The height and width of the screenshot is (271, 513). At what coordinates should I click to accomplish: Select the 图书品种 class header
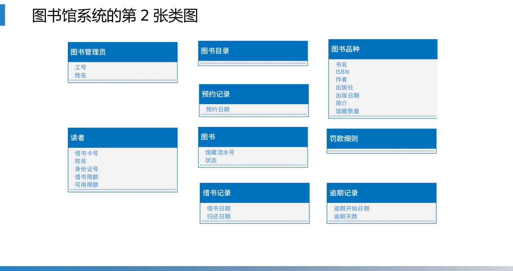[x=383, y=49]
